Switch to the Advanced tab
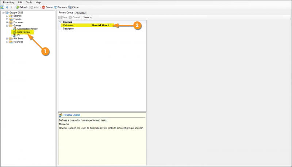The image size is (292, 167). [x=80, y=13]
